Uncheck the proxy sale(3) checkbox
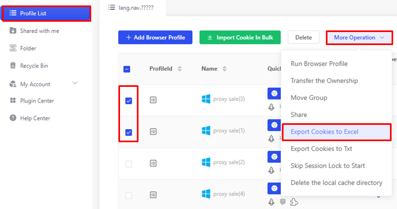Screen dimensions: 397x209 point(129,101)
